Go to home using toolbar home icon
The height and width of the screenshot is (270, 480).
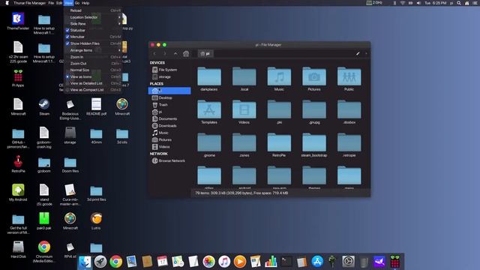(186, 53)
